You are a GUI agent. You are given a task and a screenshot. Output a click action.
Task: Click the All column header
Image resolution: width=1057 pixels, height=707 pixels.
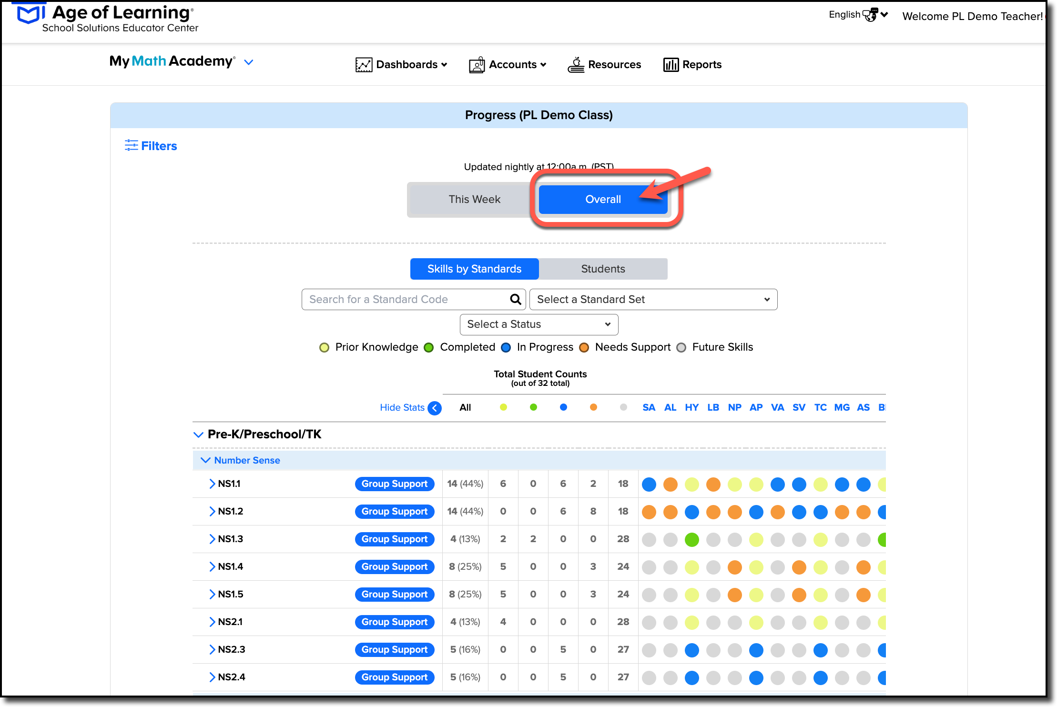click(465, 408)
